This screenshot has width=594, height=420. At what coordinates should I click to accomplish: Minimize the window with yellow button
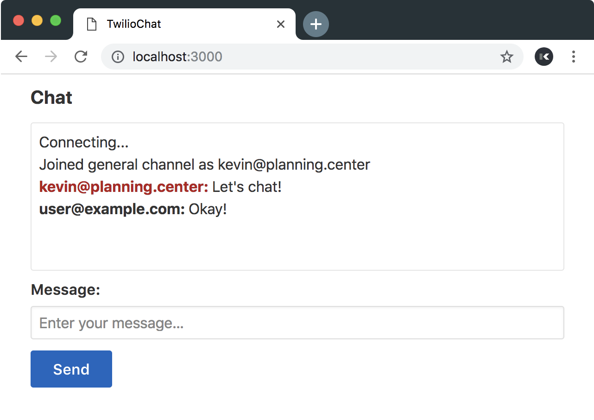37,21
